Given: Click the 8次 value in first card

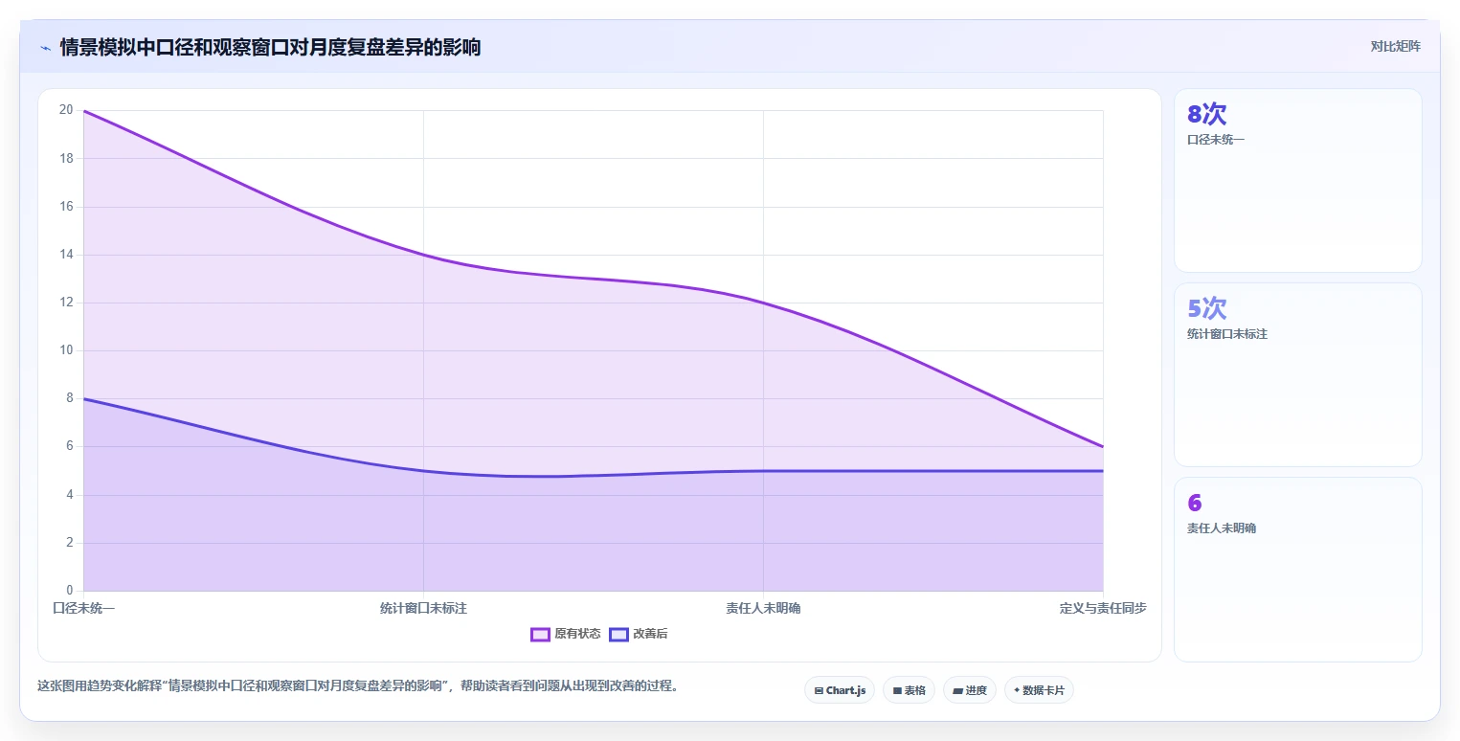Looking at the screenshot, I should [x=1206, y=114].
